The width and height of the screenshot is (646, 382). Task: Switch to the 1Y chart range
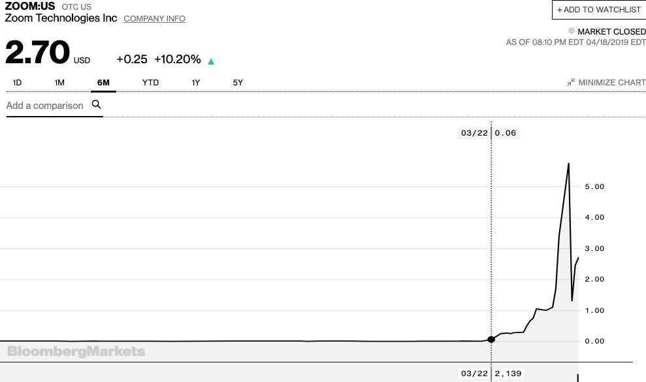pos(196,83)
